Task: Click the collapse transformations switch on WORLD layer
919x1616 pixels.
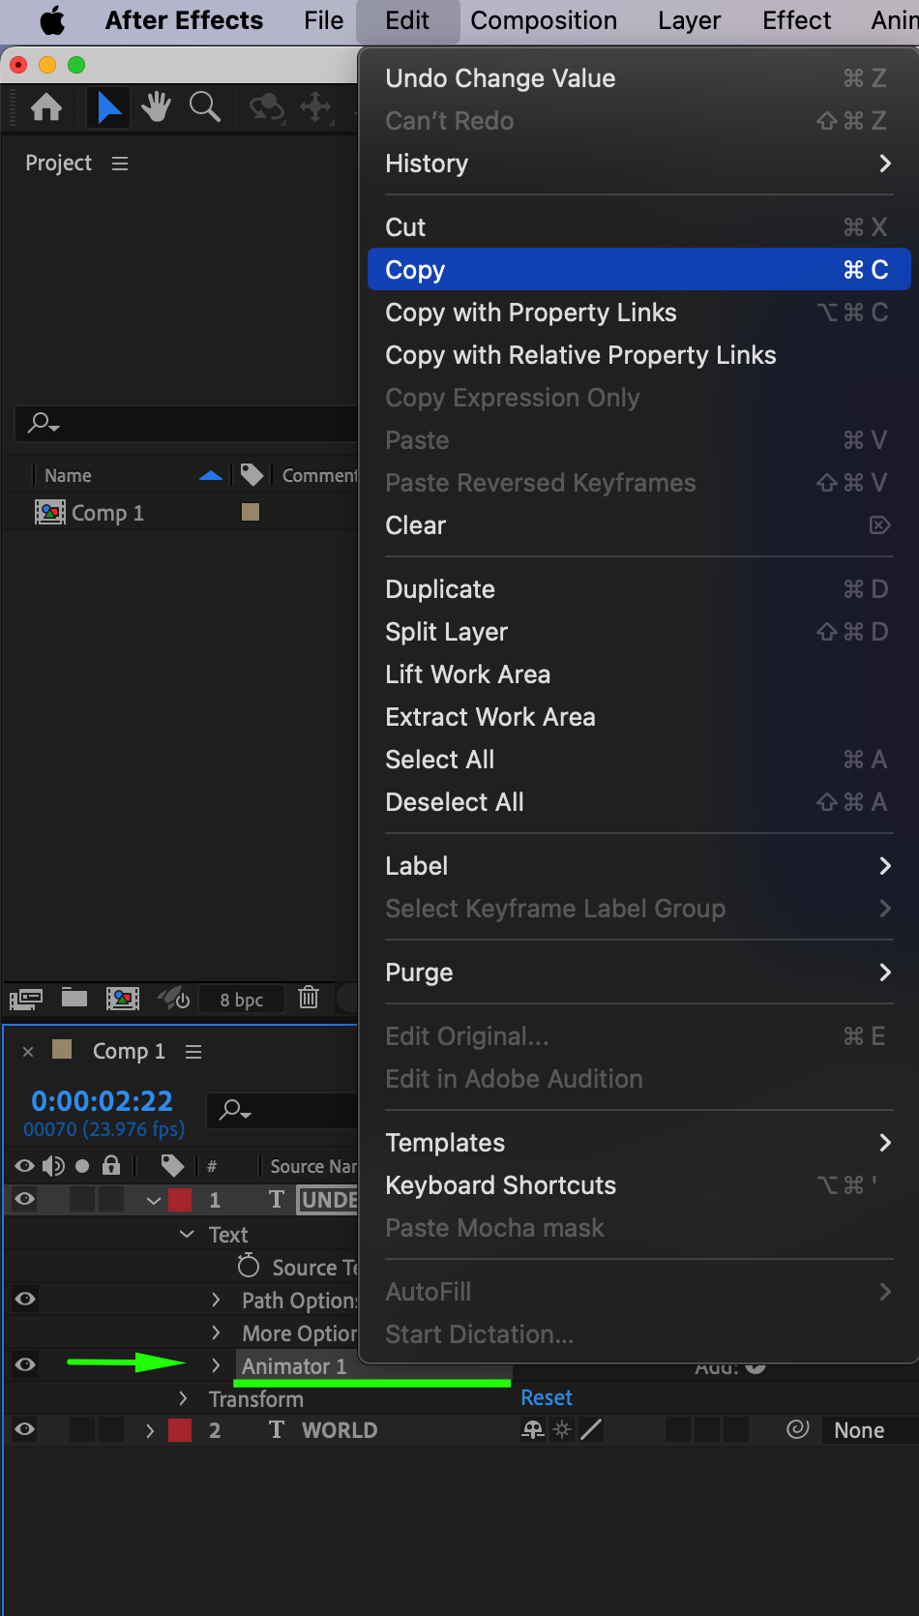Action: (x=562, y=1430)
